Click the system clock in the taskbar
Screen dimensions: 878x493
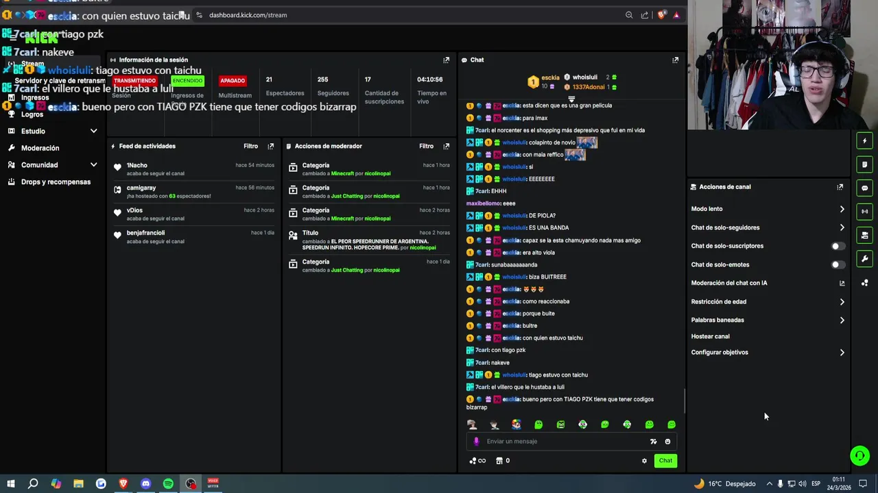838,483
